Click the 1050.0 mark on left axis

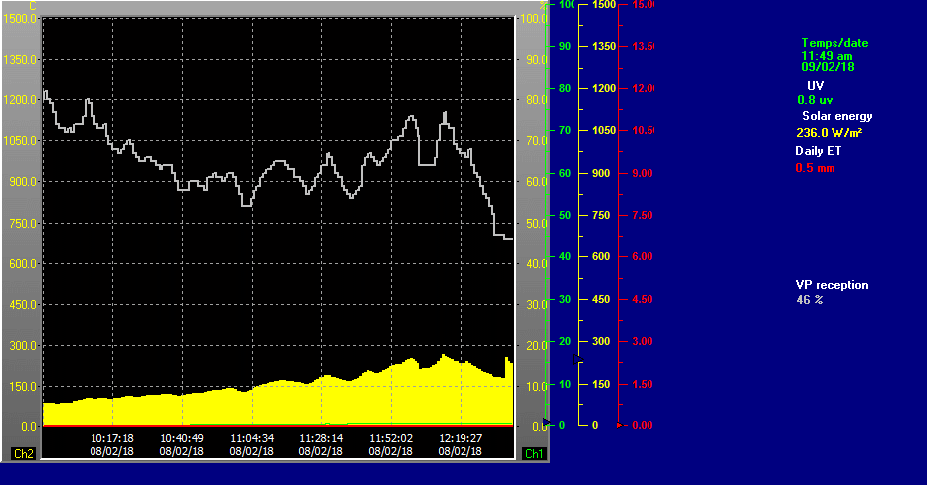pos(22,140)
